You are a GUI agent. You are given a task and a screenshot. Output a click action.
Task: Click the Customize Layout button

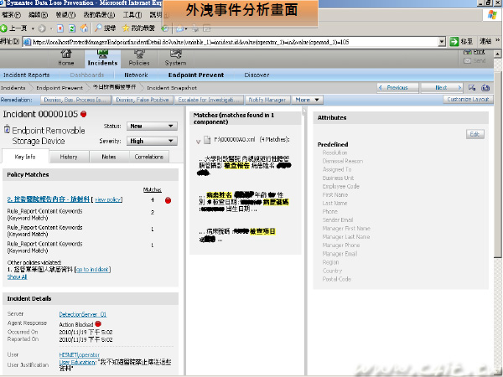468,100
